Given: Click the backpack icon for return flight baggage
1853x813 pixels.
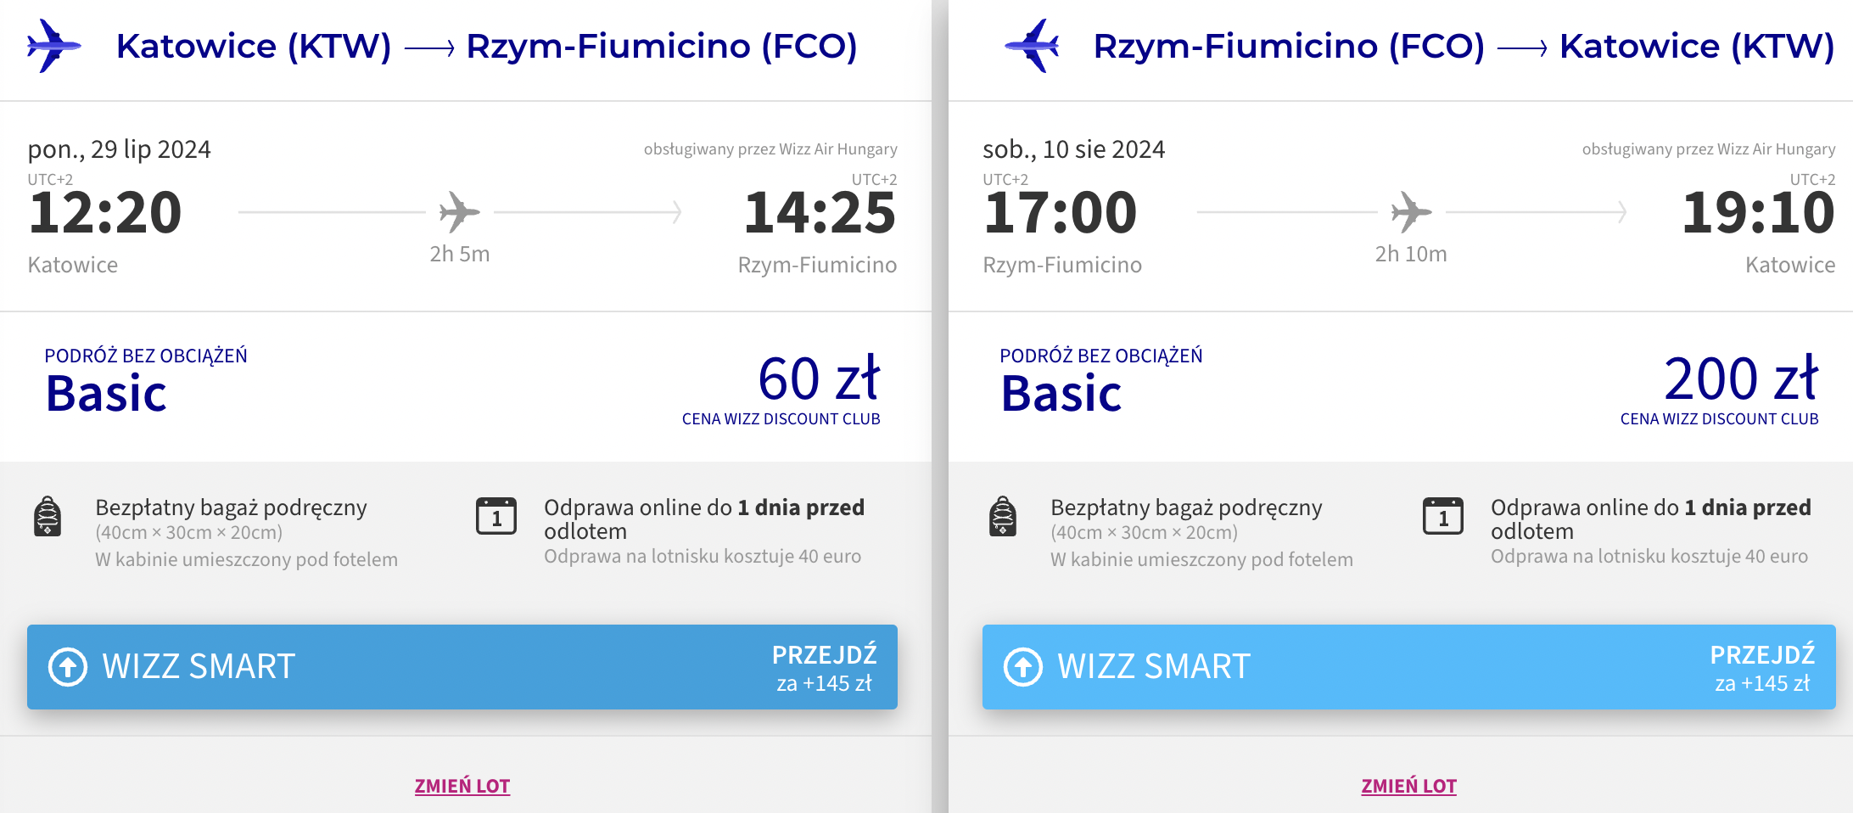Looking at the screenshot, I should [x=1003, y=516].
